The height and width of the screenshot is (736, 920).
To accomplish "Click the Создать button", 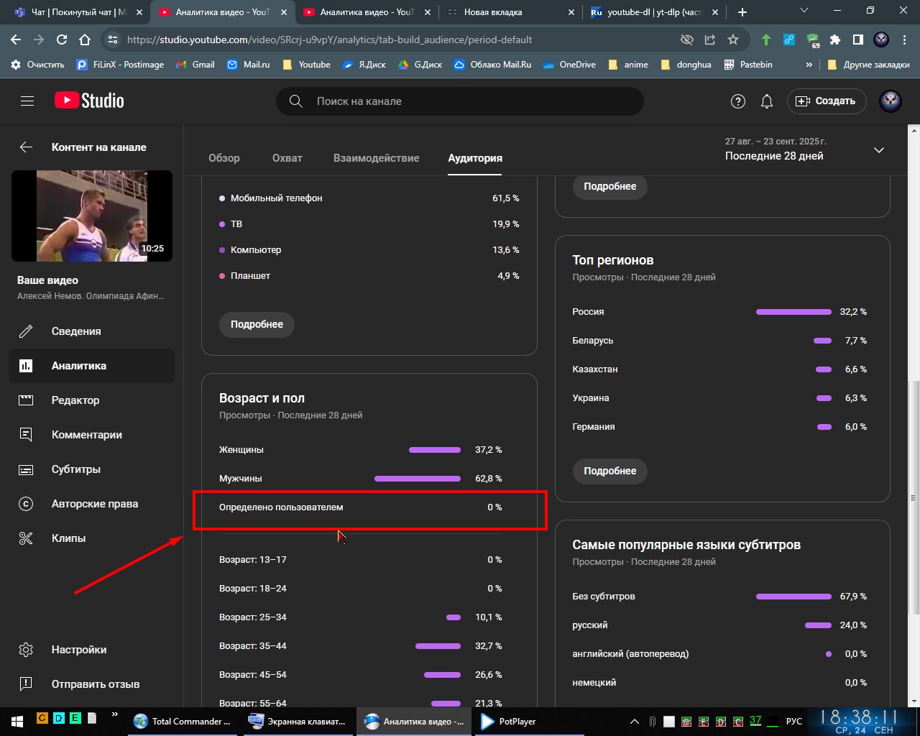I will coord(827,101).
